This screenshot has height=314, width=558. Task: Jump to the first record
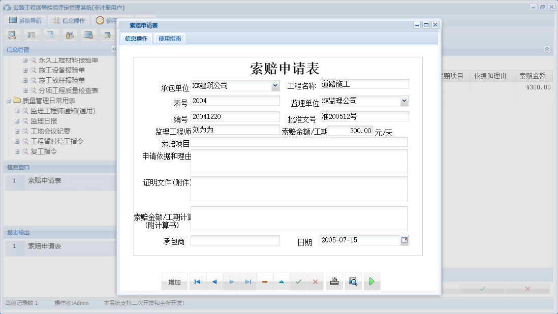point(197,281)
